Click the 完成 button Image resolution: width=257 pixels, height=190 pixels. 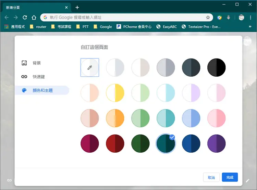coord(230,177)
